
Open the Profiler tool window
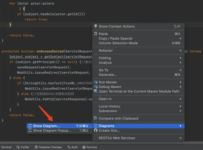(23, 147)
